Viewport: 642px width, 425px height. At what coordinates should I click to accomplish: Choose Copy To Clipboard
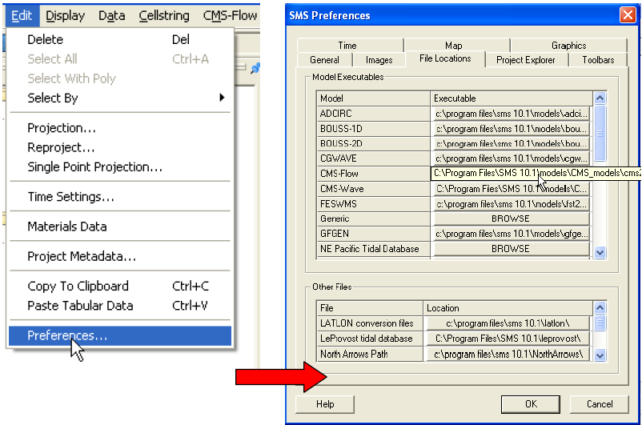120,286
